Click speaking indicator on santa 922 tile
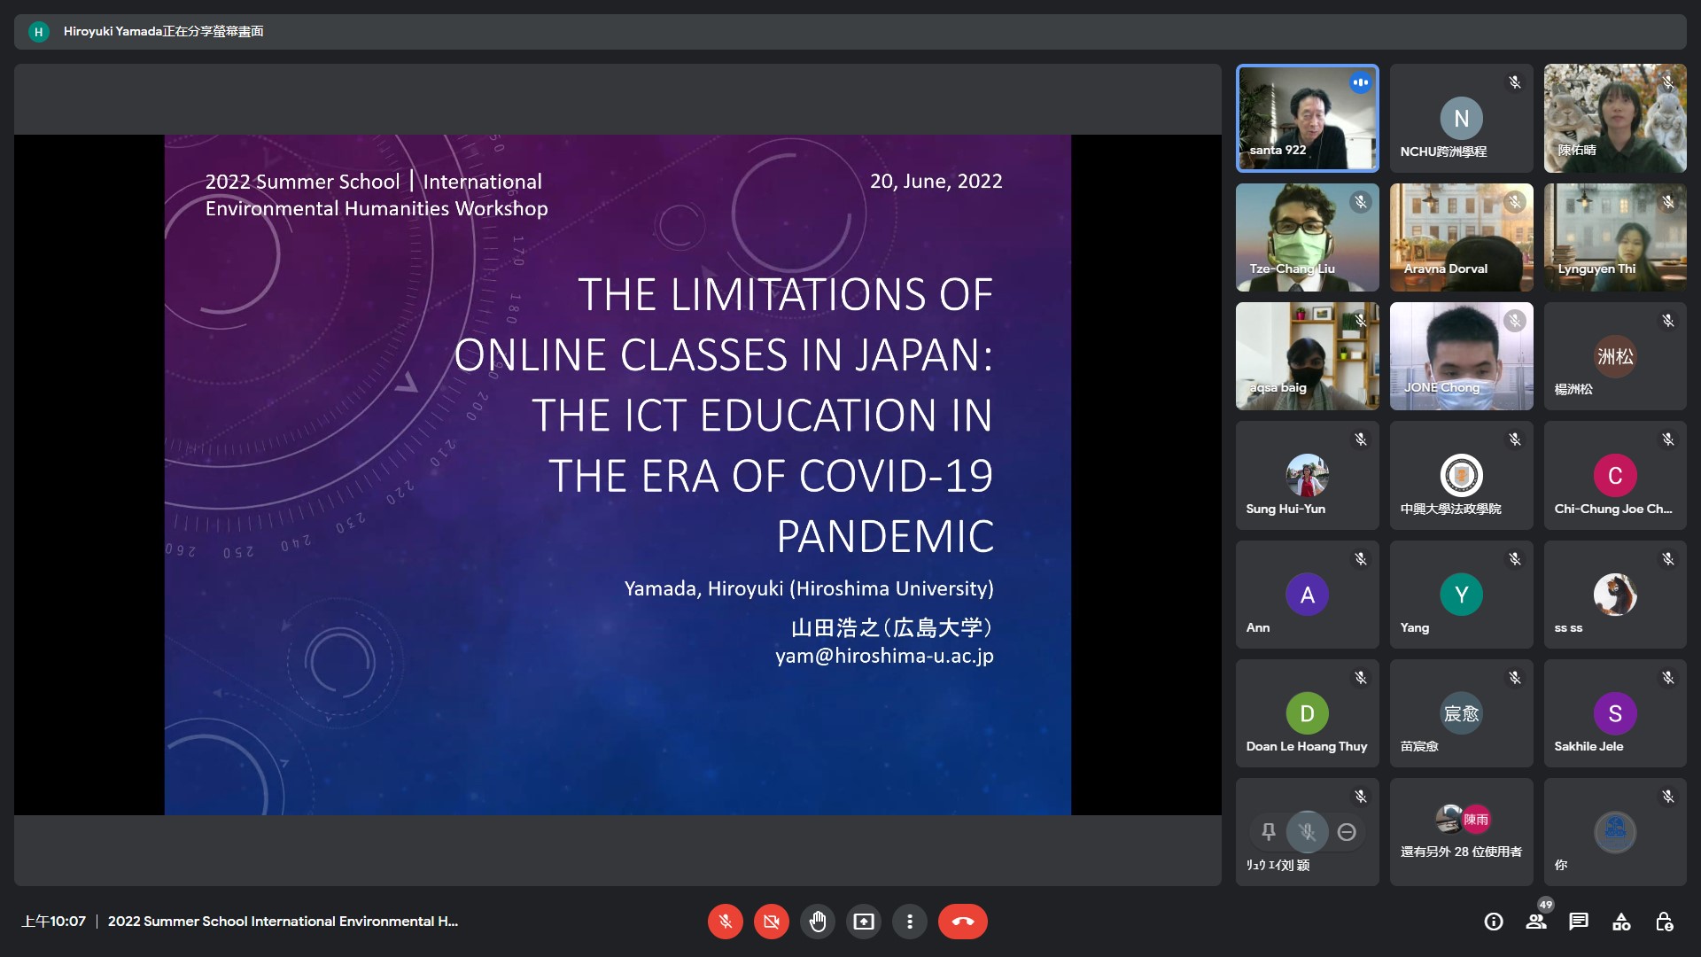Viewport: 1701px width, 957px height. 1360,82
